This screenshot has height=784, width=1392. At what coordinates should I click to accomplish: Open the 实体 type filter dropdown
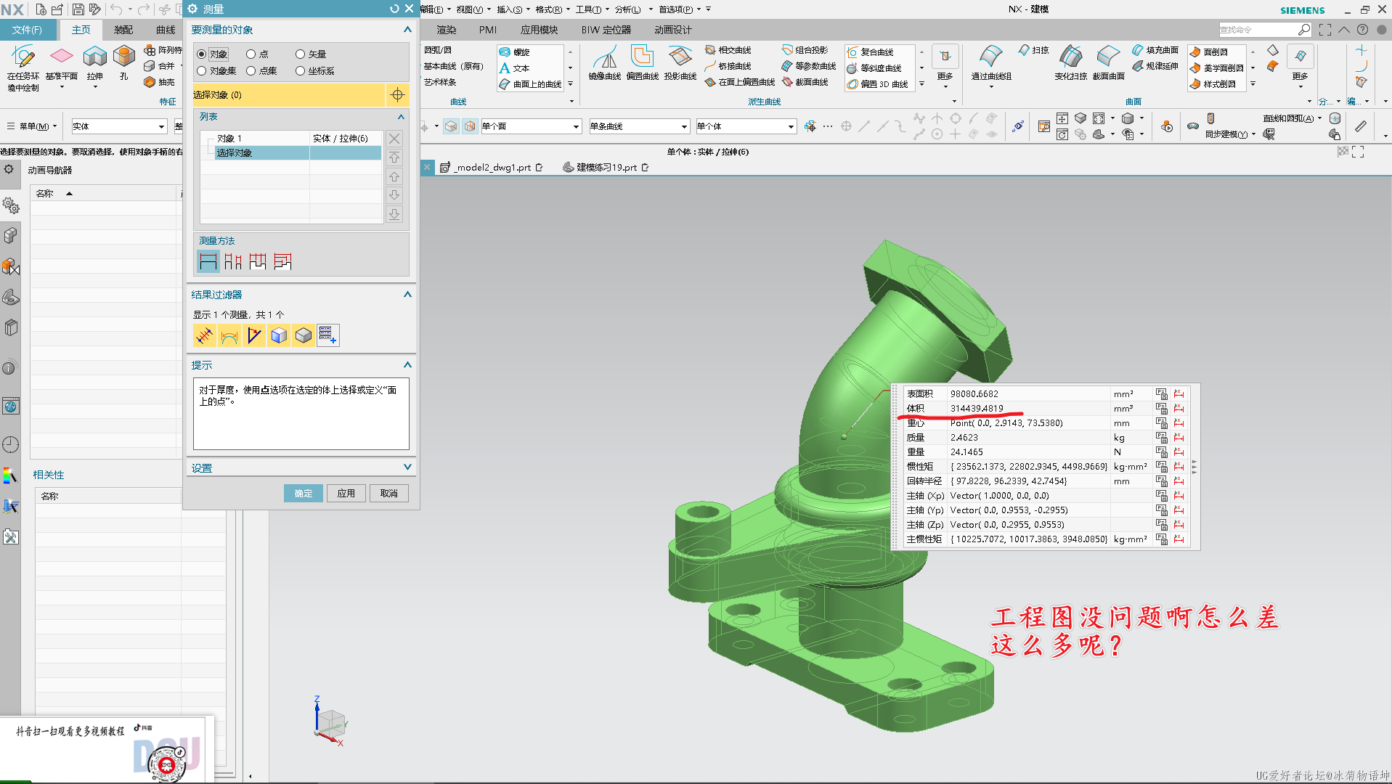[119, 126]
